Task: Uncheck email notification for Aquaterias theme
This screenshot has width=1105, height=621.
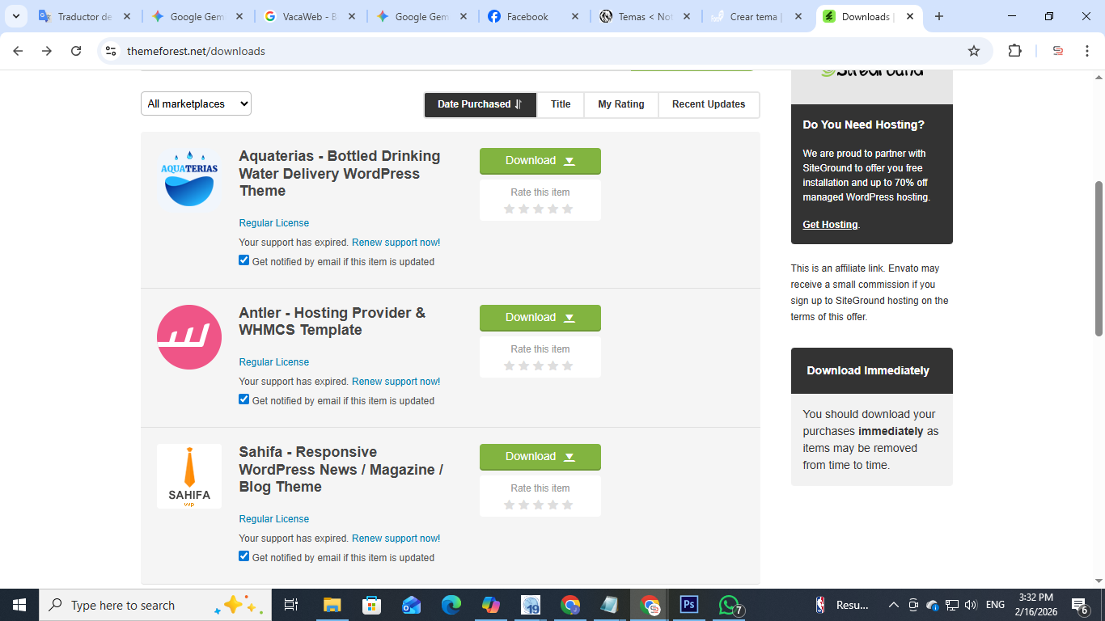Action: tap(244, 260)
